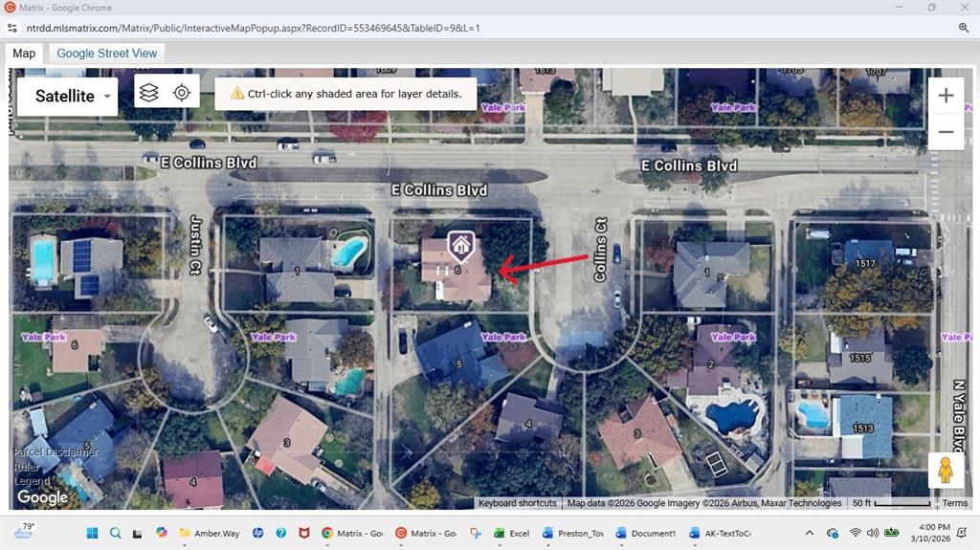Zoom out with the minus button
The height and width of the screenshot is (550, 980).
[x=946, y=132]
